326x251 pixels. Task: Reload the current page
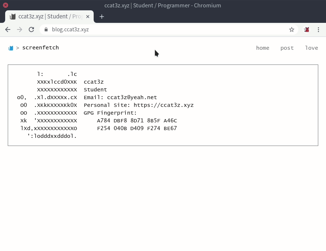pyautogui.click(x=31, y=29)
